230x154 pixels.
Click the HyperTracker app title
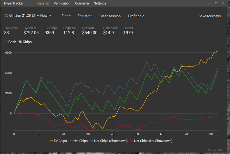[x=14, y=3]
